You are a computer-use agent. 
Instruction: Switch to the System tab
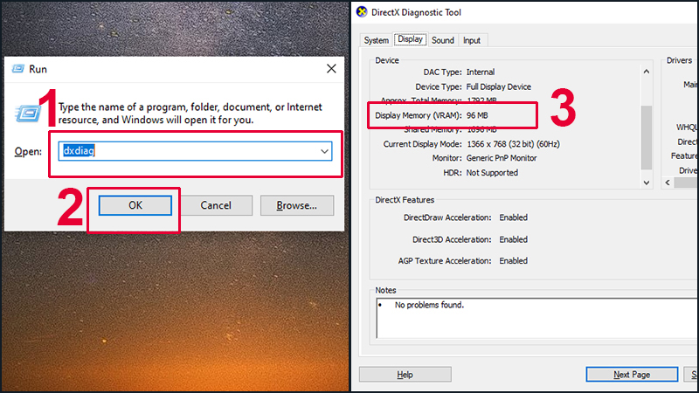point(377,40)
